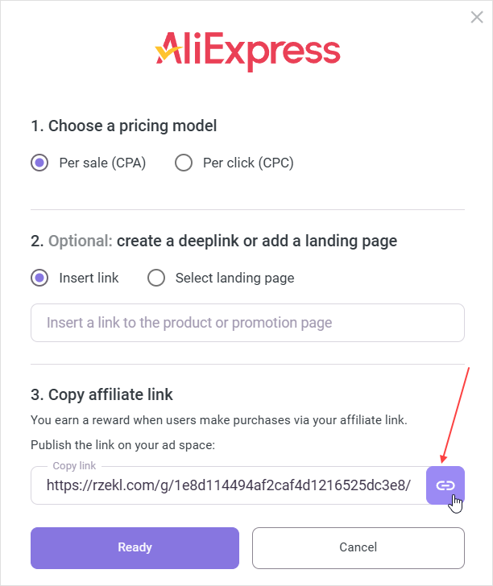Click the small "Copy link" field label
The height and width of the screenshot is (586, 493).
(x=74, y=465)
